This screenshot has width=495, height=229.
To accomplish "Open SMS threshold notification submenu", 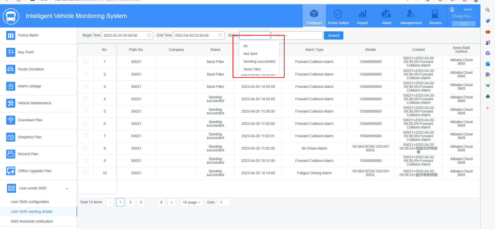I will click(x=32, y=222).
